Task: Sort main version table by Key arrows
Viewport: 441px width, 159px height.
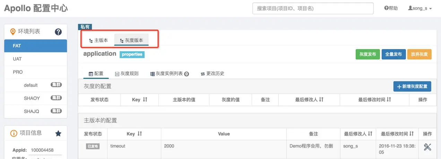Action: pos(140,134)
